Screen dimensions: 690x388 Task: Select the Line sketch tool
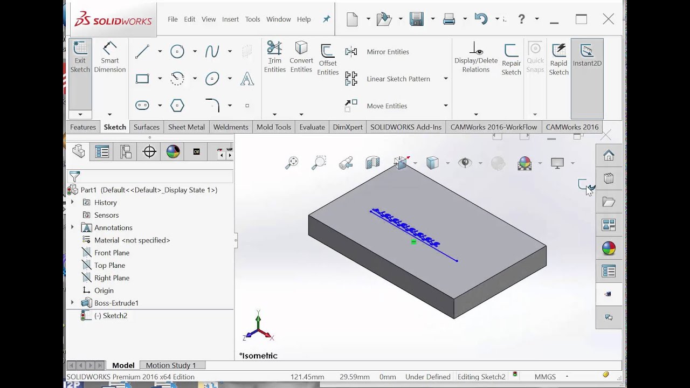(142, 52)
